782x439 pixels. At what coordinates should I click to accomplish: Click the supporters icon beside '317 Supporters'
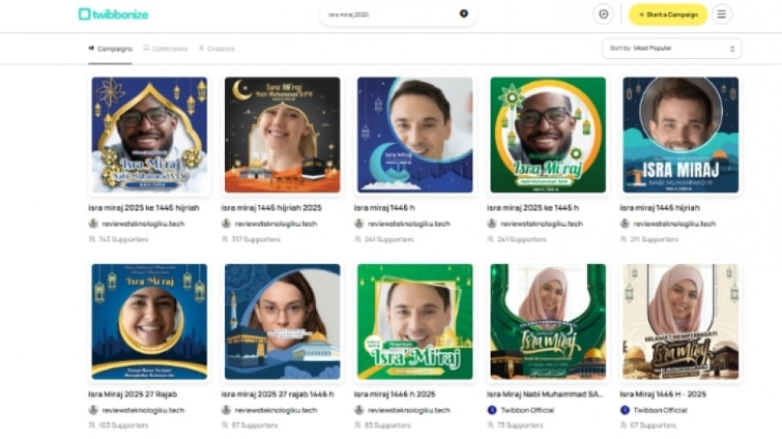[x=224, y=240]
